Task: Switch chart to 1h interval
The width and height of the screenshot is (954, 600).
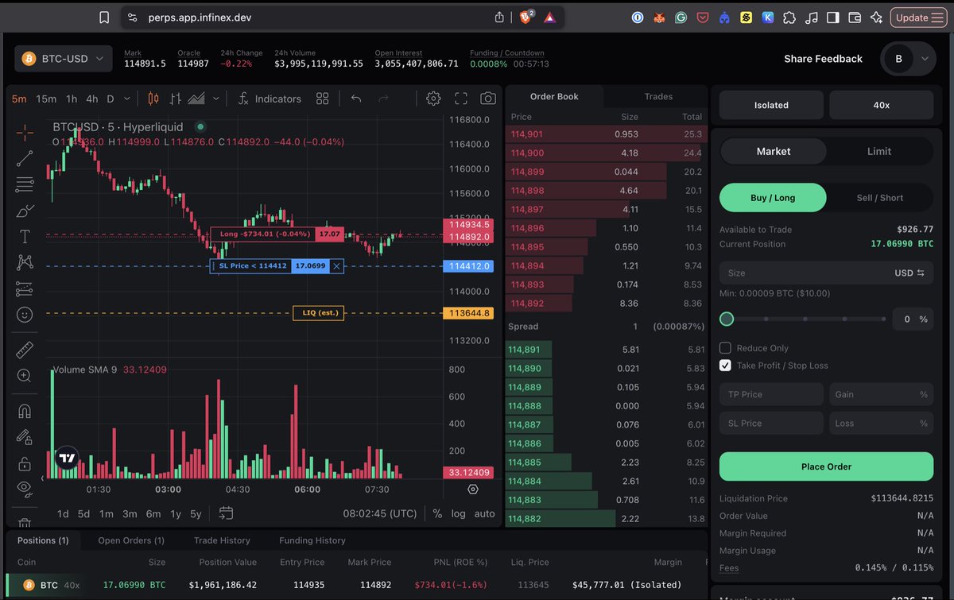Action: pos(72,99)
